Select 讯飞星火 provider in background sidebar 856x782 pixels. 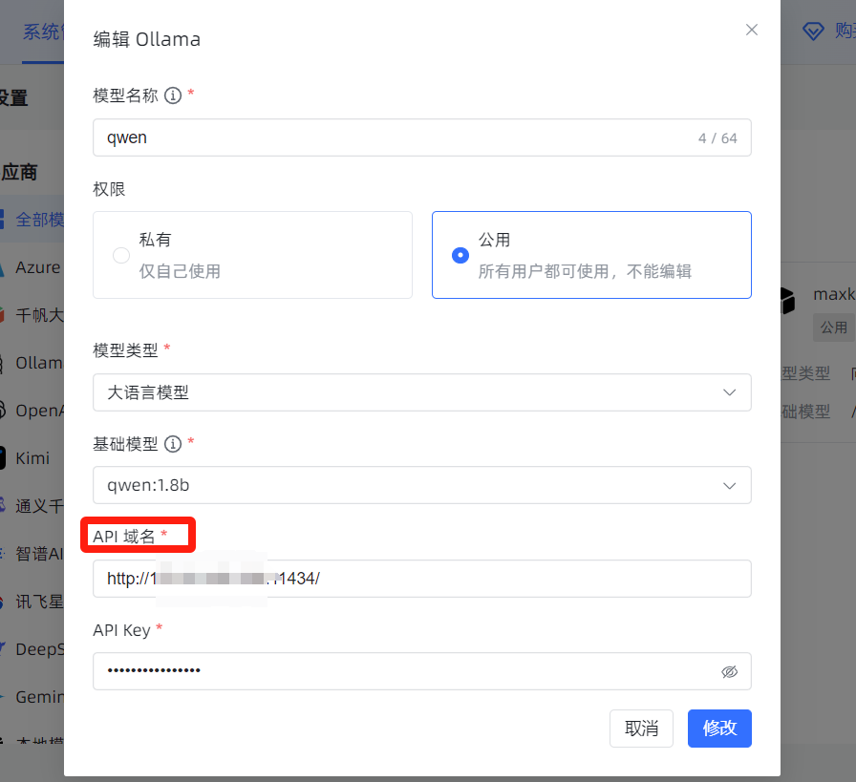(32, 602)
